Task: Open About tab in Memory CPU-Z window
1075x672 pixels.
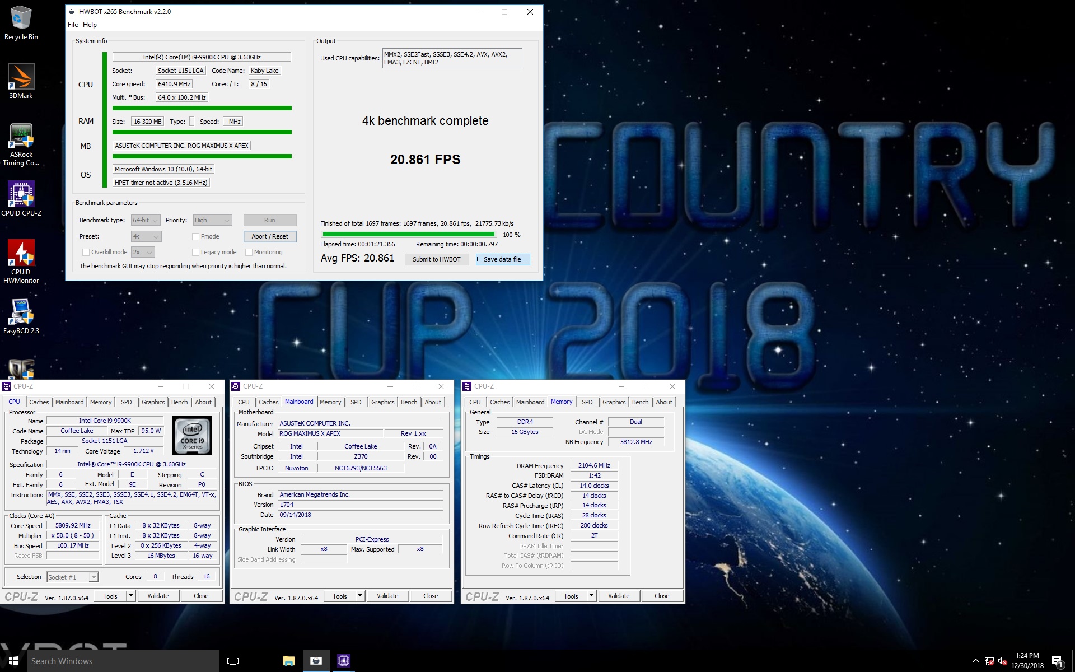Action: (x=664, y=402)
